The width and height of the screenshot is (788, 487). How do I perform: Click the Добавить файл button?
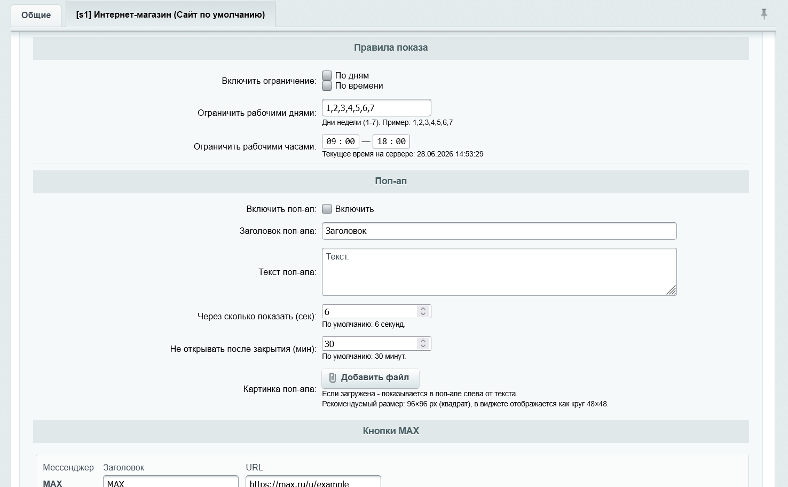point(371,378)
